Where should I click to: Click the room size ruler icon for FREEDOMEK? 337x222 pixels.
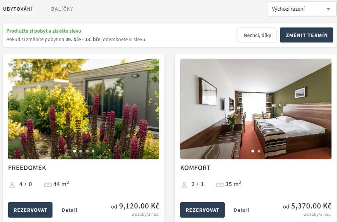point(48,185)
